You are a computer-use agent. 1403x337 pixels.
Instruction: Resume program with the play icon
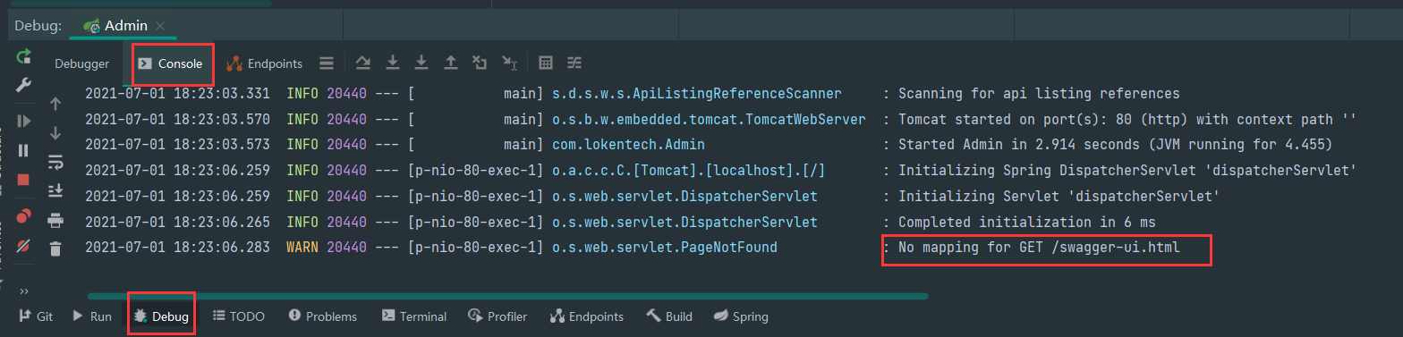point(24,121)
